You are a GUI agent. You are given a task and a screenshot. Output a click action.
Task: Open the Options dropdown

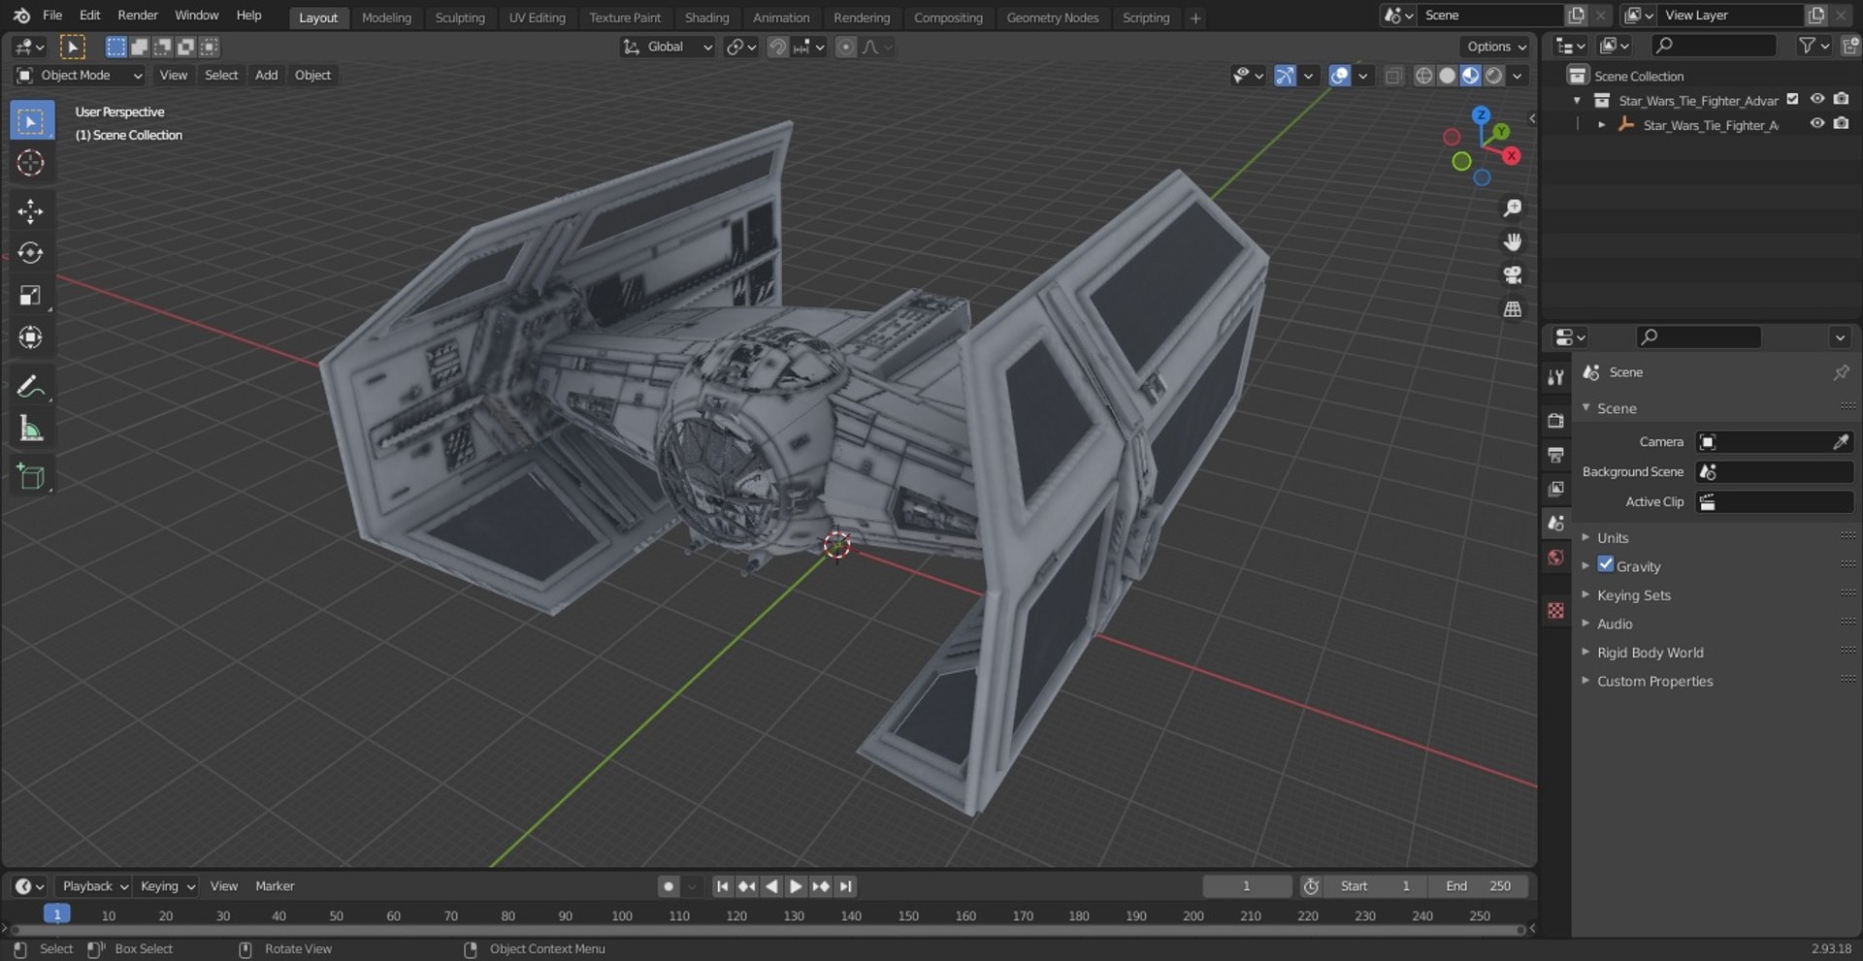[1495, 47]
